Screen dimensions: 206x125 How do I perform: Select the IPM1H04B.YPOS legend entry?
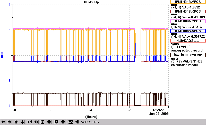point(188,2)
